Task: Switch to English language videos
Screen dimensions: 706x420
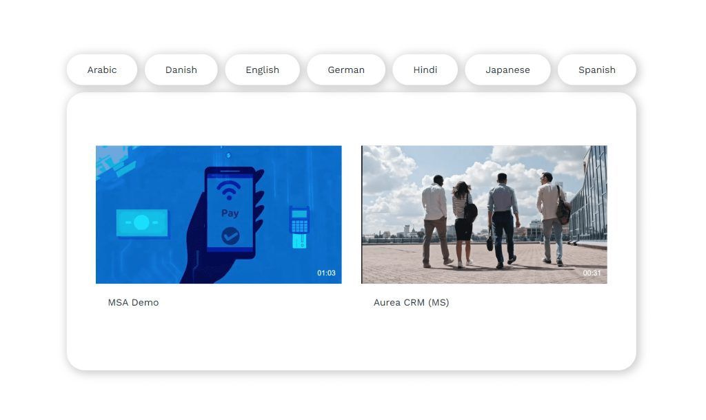Action: (x=262, y=70)
